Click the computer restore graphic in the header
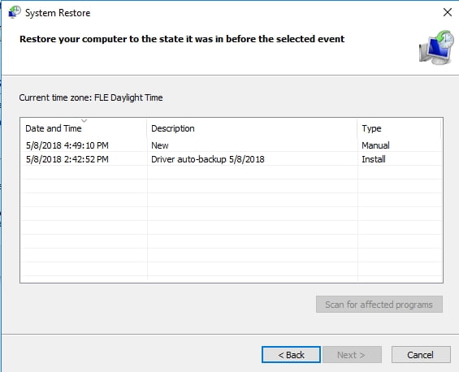This screenshot has width=459, height=372. [x=436, y=47]
